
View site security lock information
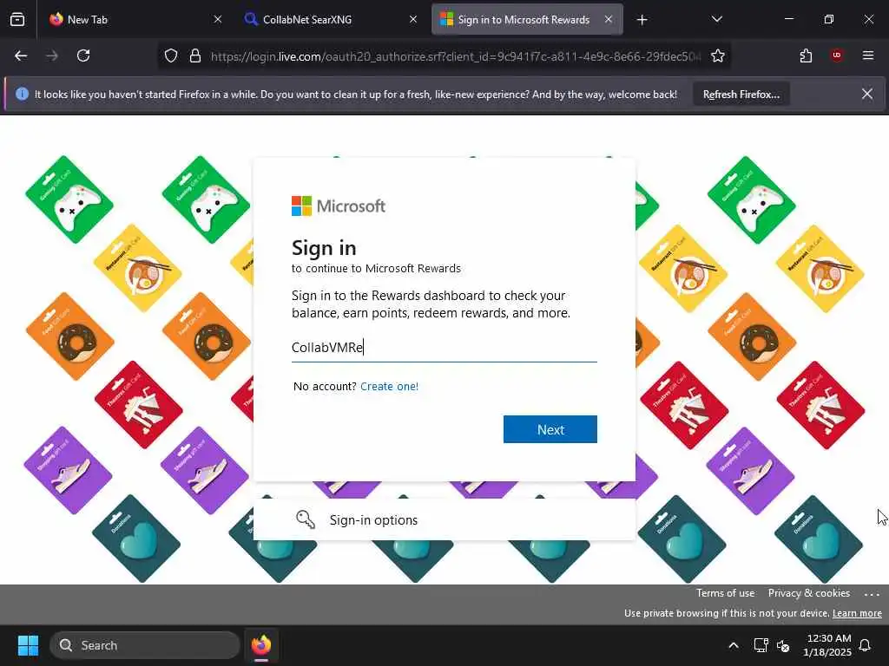click(x=195, y=56)
